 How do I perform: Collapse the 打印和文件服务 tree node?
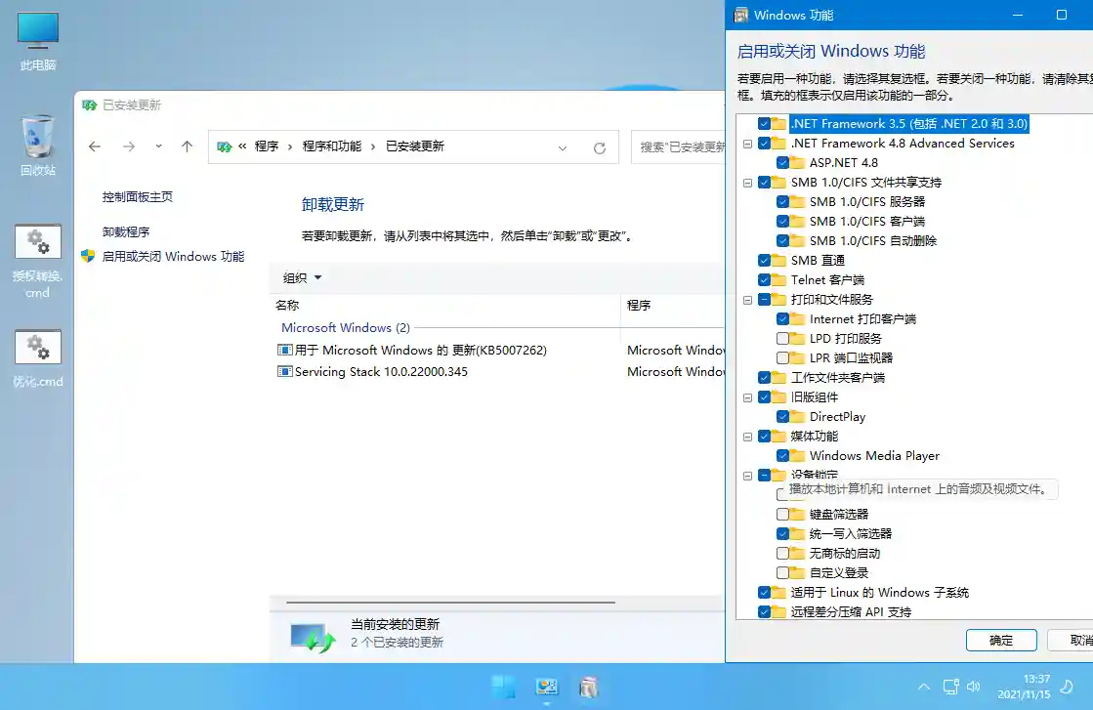746,299
